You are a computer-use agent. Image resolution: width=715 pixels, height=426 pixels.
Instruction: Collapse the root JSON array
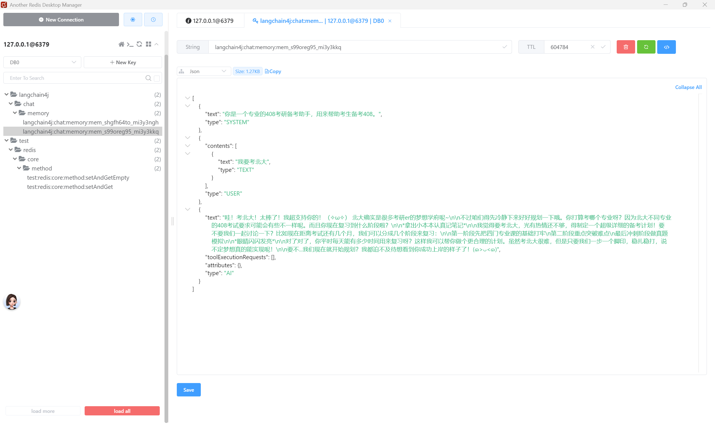click(188, 98)
